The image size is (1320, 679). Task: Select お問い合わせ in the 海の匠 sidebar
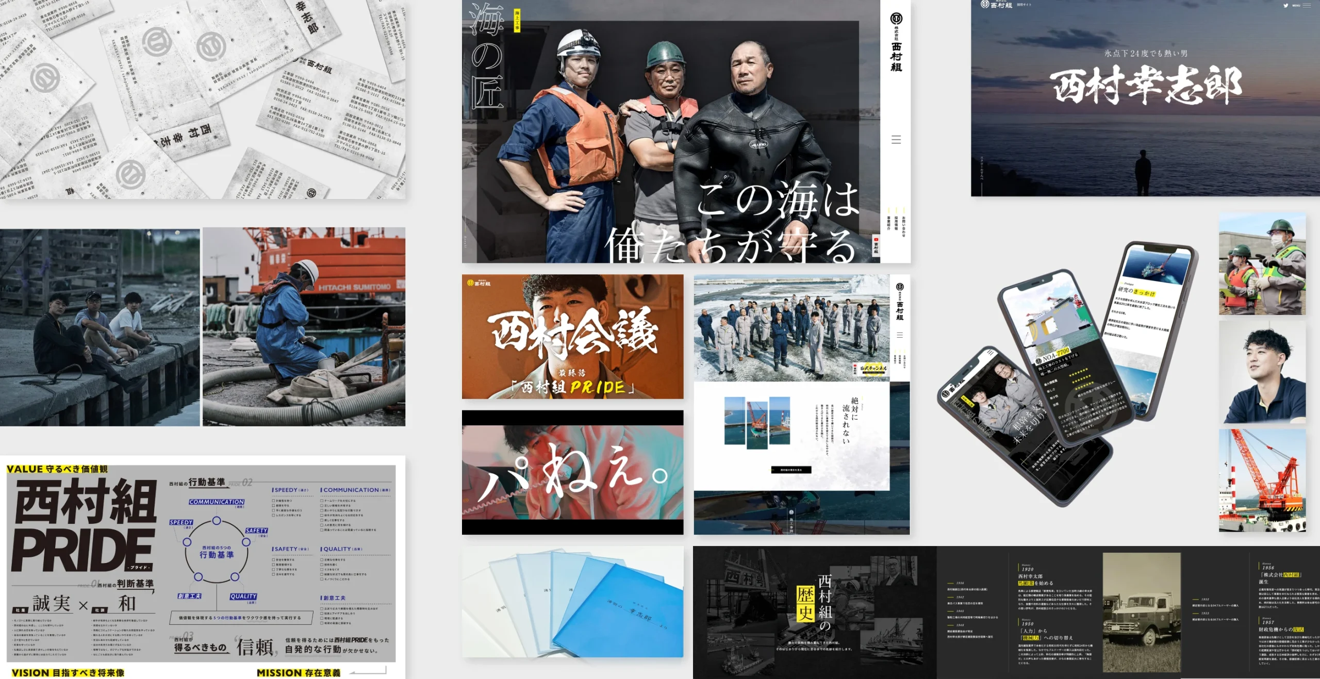[903, 227]
